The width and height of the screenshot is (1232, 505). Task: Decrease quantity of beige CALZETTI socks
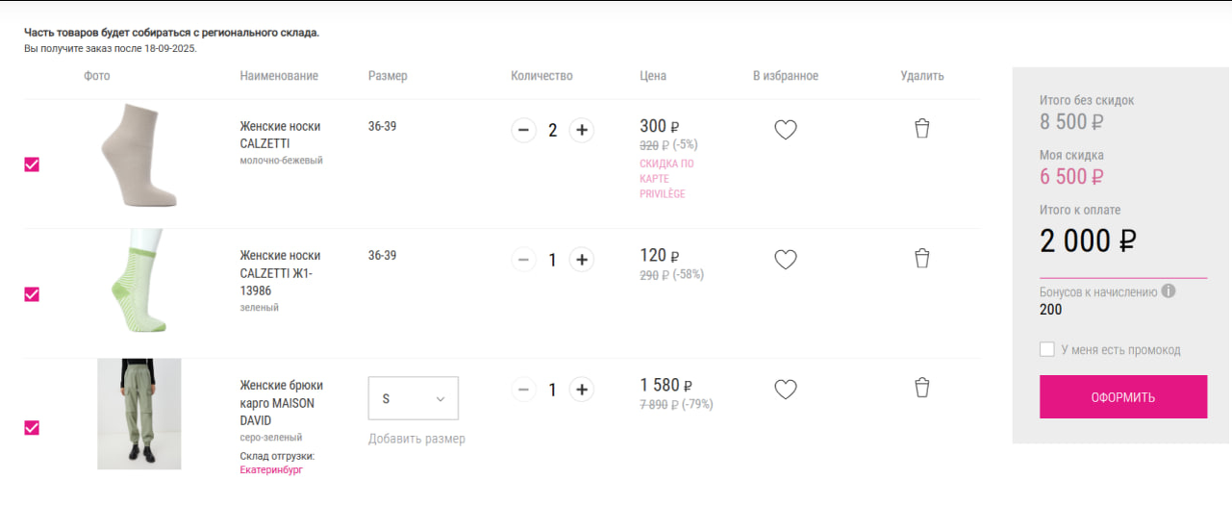(x=523, y=130)
